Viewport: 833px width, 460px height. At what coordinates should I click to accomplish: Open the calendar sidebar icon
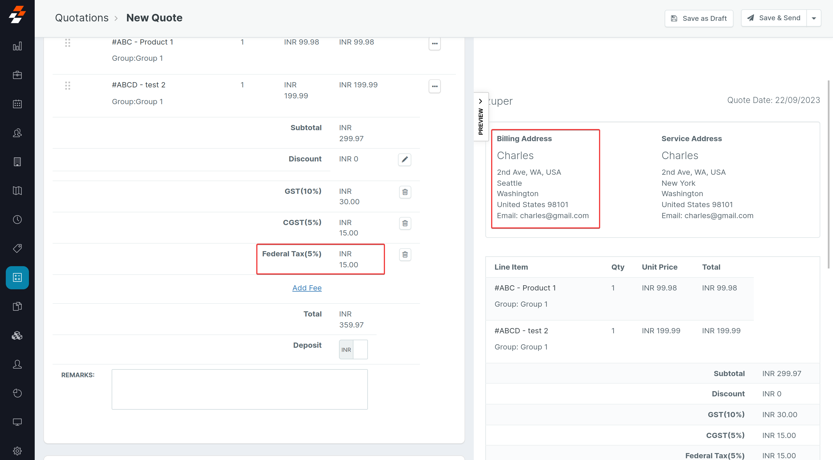click(x=17, y=104)
